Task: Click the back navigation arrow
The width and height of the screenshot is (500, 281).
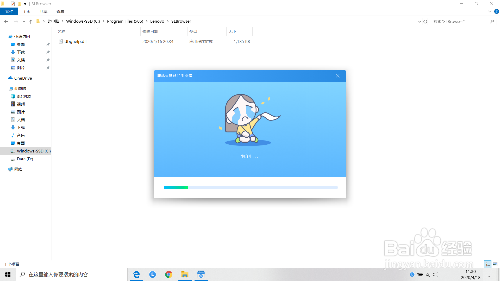Action: click(x=6, y=22)
